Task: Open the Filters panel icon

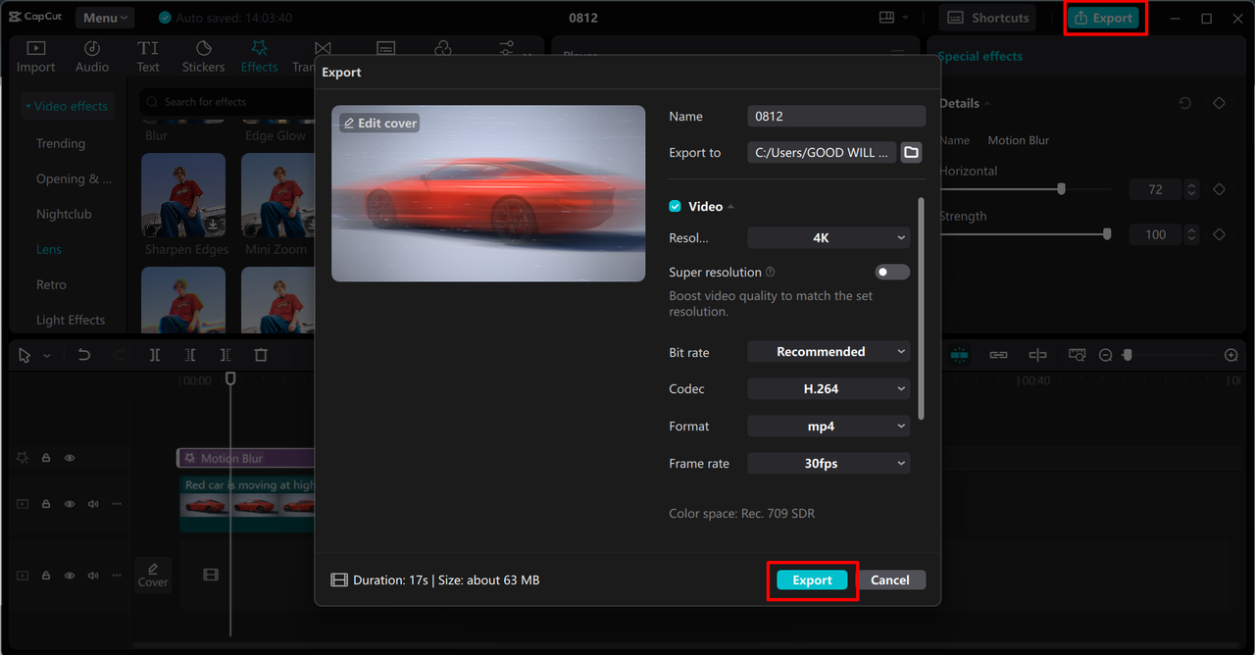Action: (443, 49)
